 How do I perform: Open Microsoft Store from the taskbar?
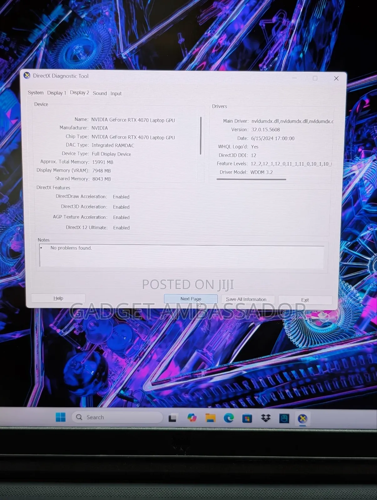247,418
